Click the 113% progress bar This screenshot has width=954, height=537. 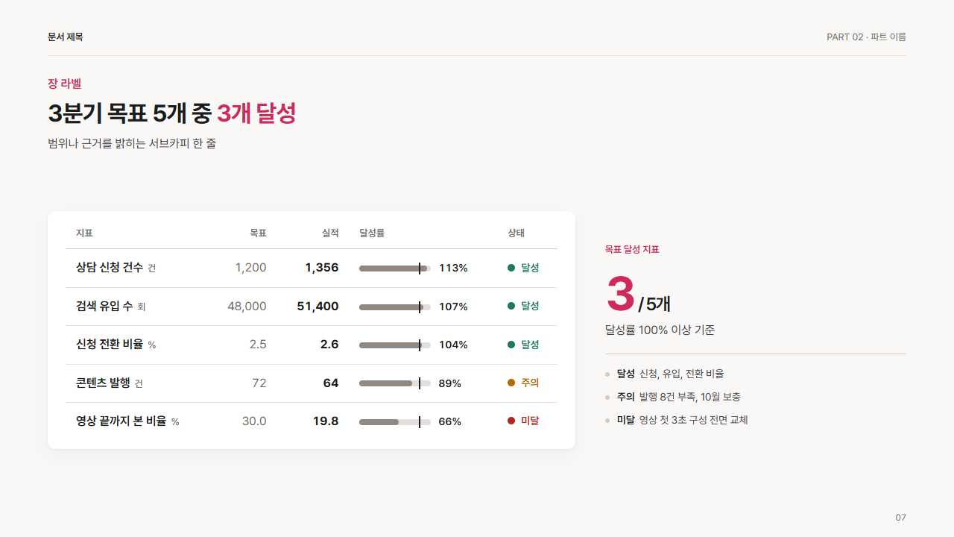(x=395, y=268)
